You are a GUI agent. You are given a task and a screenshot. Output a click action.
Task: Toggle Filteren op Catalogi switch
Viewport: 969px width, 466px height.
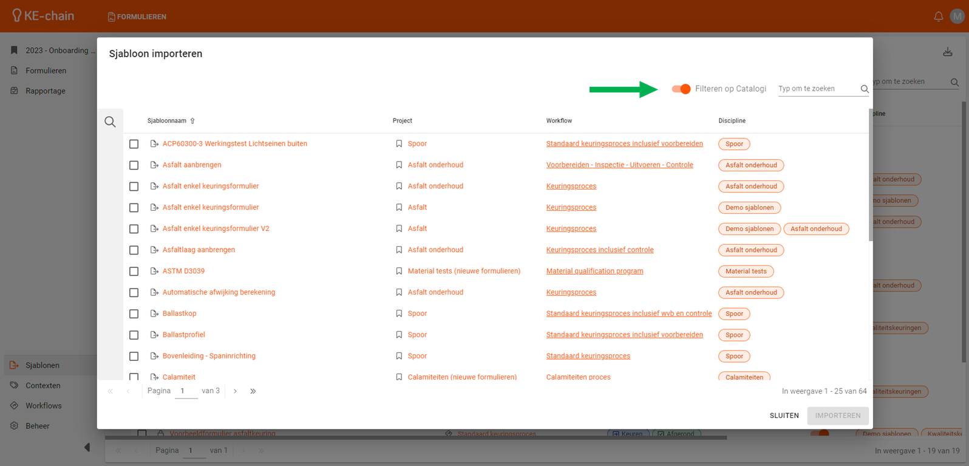[x=681, y=89]
